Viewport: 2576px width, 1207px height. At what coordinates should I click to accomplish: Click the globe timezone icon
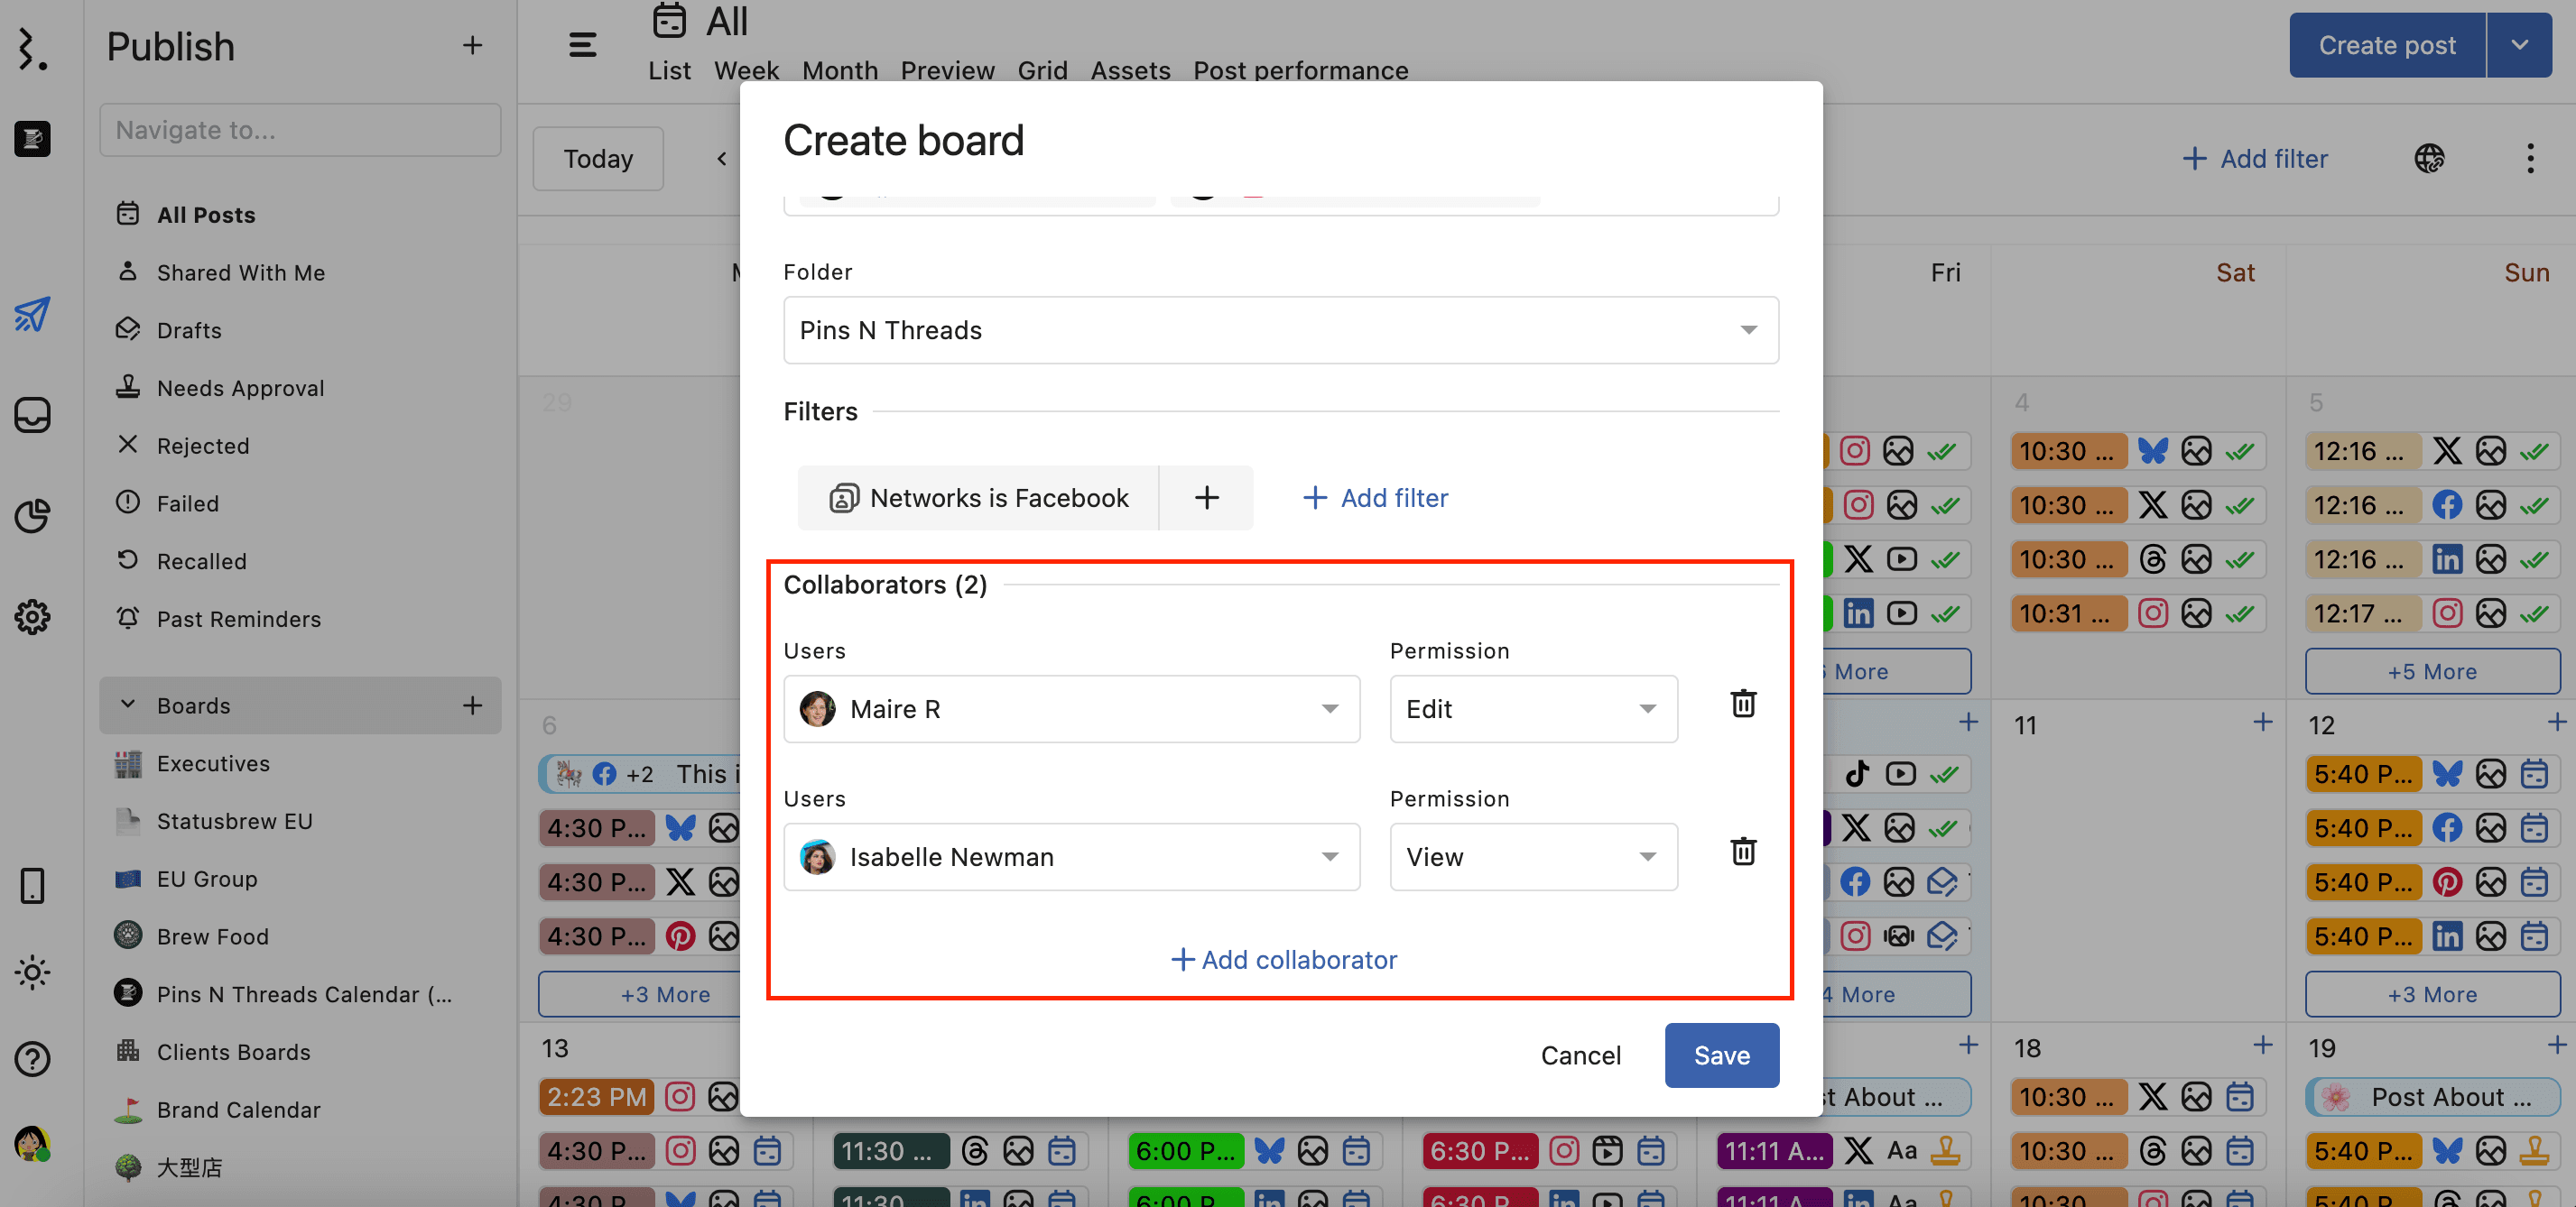2429,159
